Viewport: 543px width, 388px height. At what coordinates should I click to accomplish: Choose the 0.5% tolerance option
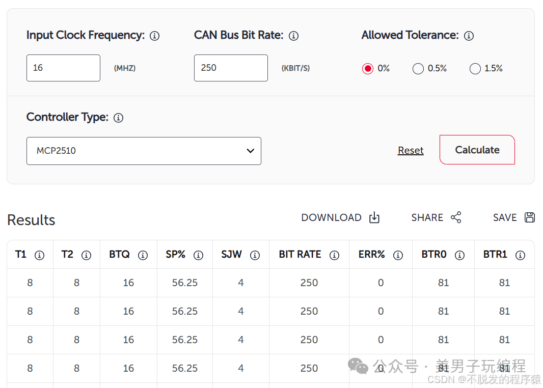coord(418,69)
